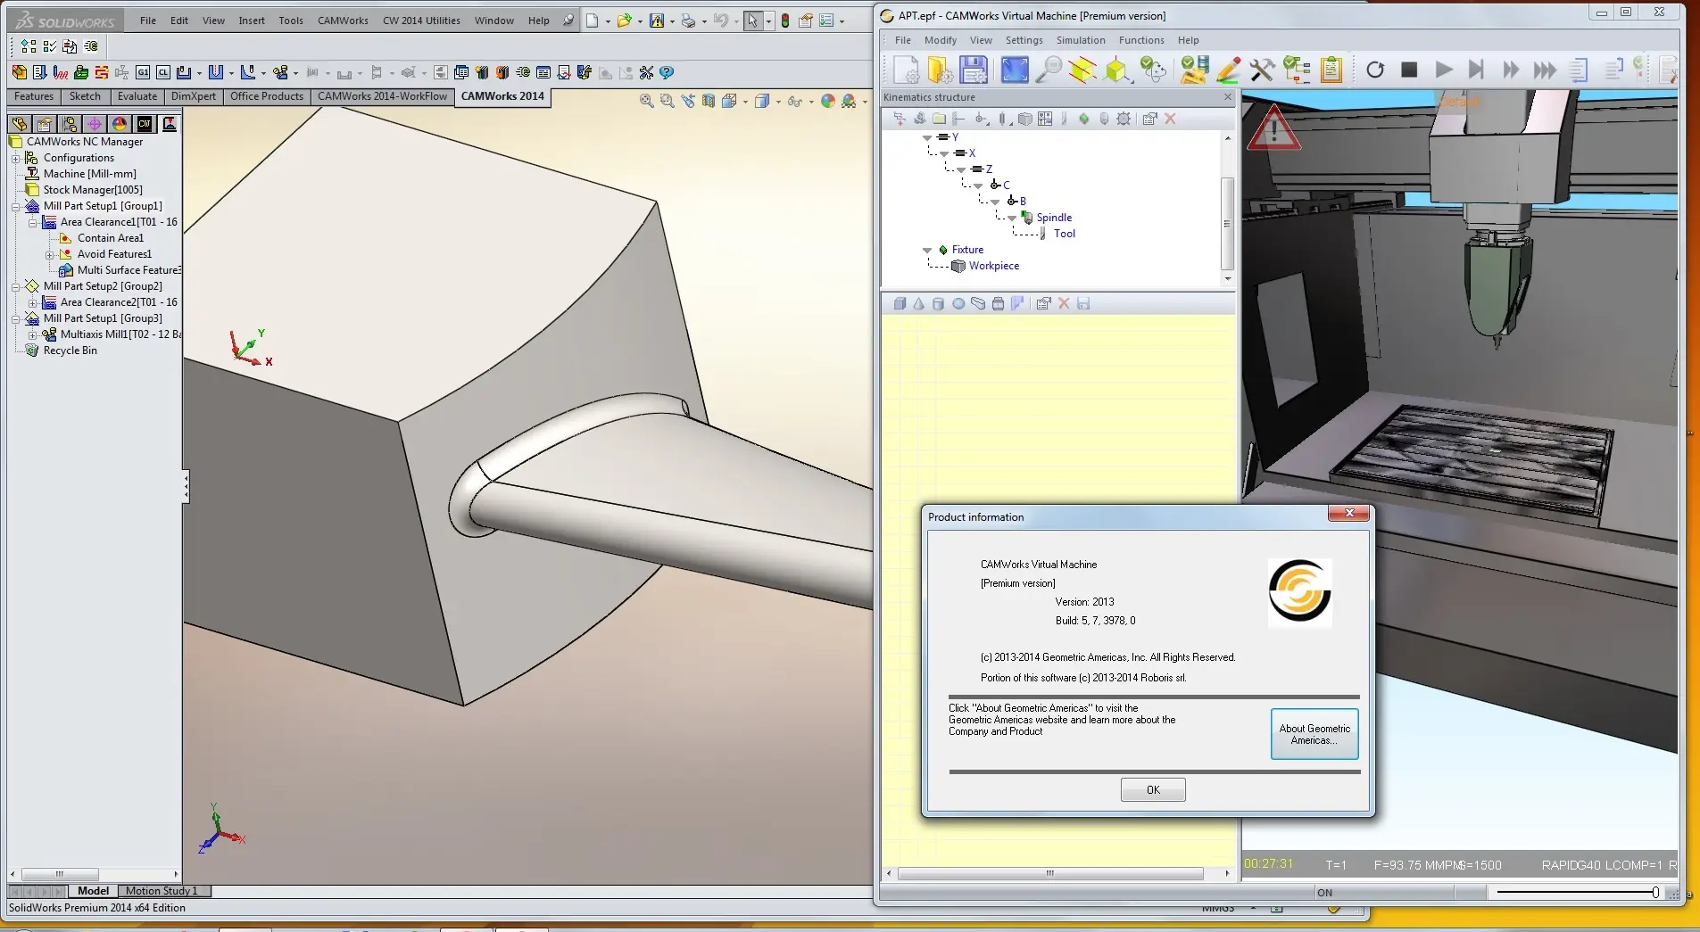
Task: Click the gear icon in Kinematics structure toolbar
Action: (1124, 119)
